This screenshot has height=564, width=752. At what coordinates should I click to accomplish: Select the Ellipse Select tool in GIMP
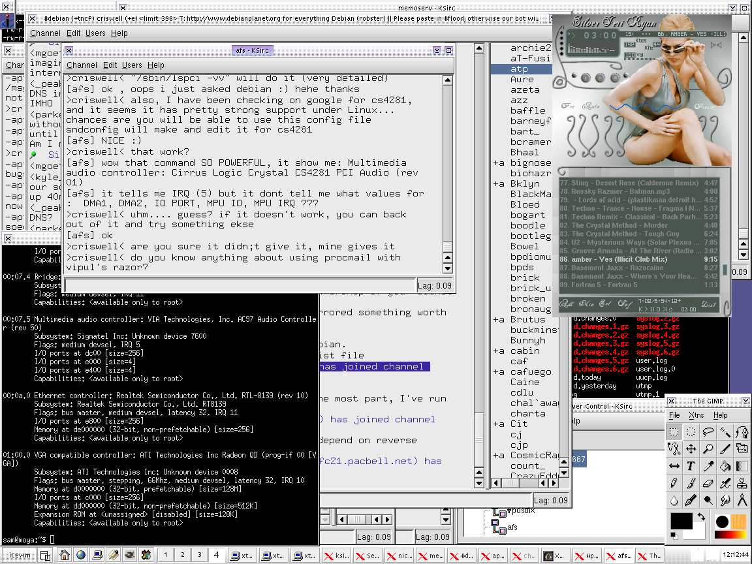tap(691, 431)
